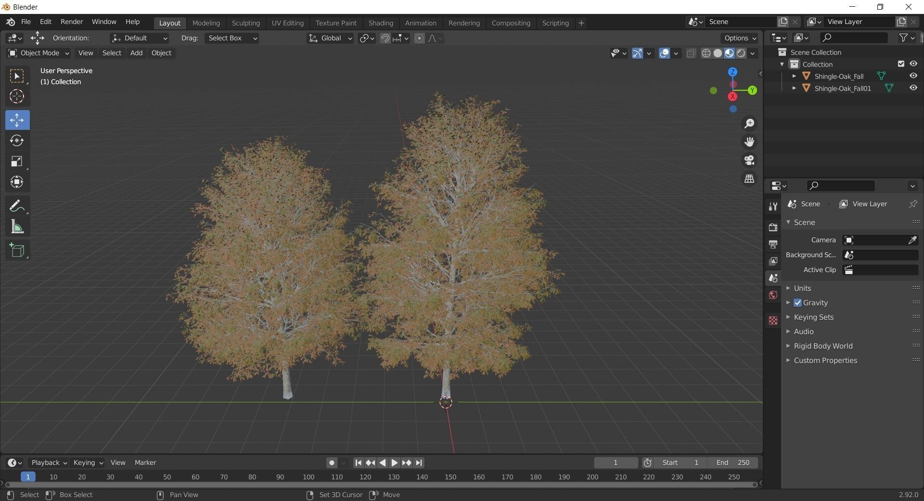Open the File menu
Image resolution: width=924 pixels, height=501 pixels.
pos(26,22)
